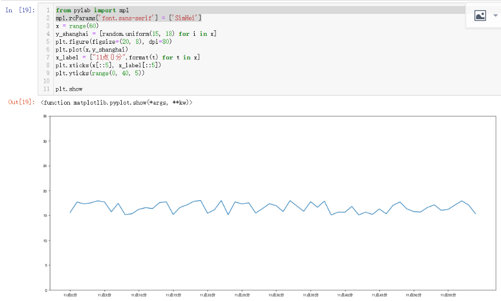Click the blue line in the plot
Screen dimensions: 501x301
coord(273,207)
